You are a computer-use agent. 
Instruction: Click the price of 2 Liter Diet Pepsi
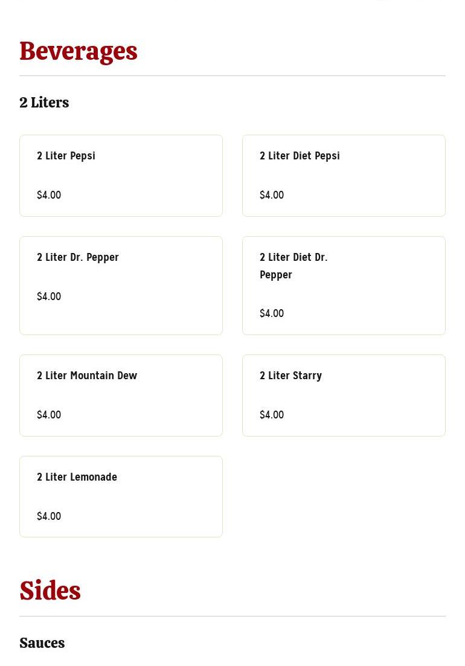(272, 195)
